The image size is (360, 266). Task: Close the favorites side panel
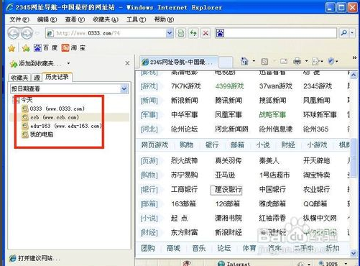click(x=127, y=63)
